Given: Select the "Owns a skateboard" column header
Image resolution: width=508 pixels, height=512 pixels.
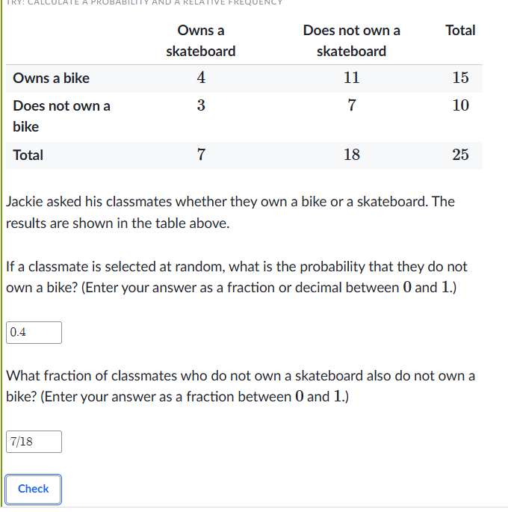Looking at the screenshot, I should [200, 41].
